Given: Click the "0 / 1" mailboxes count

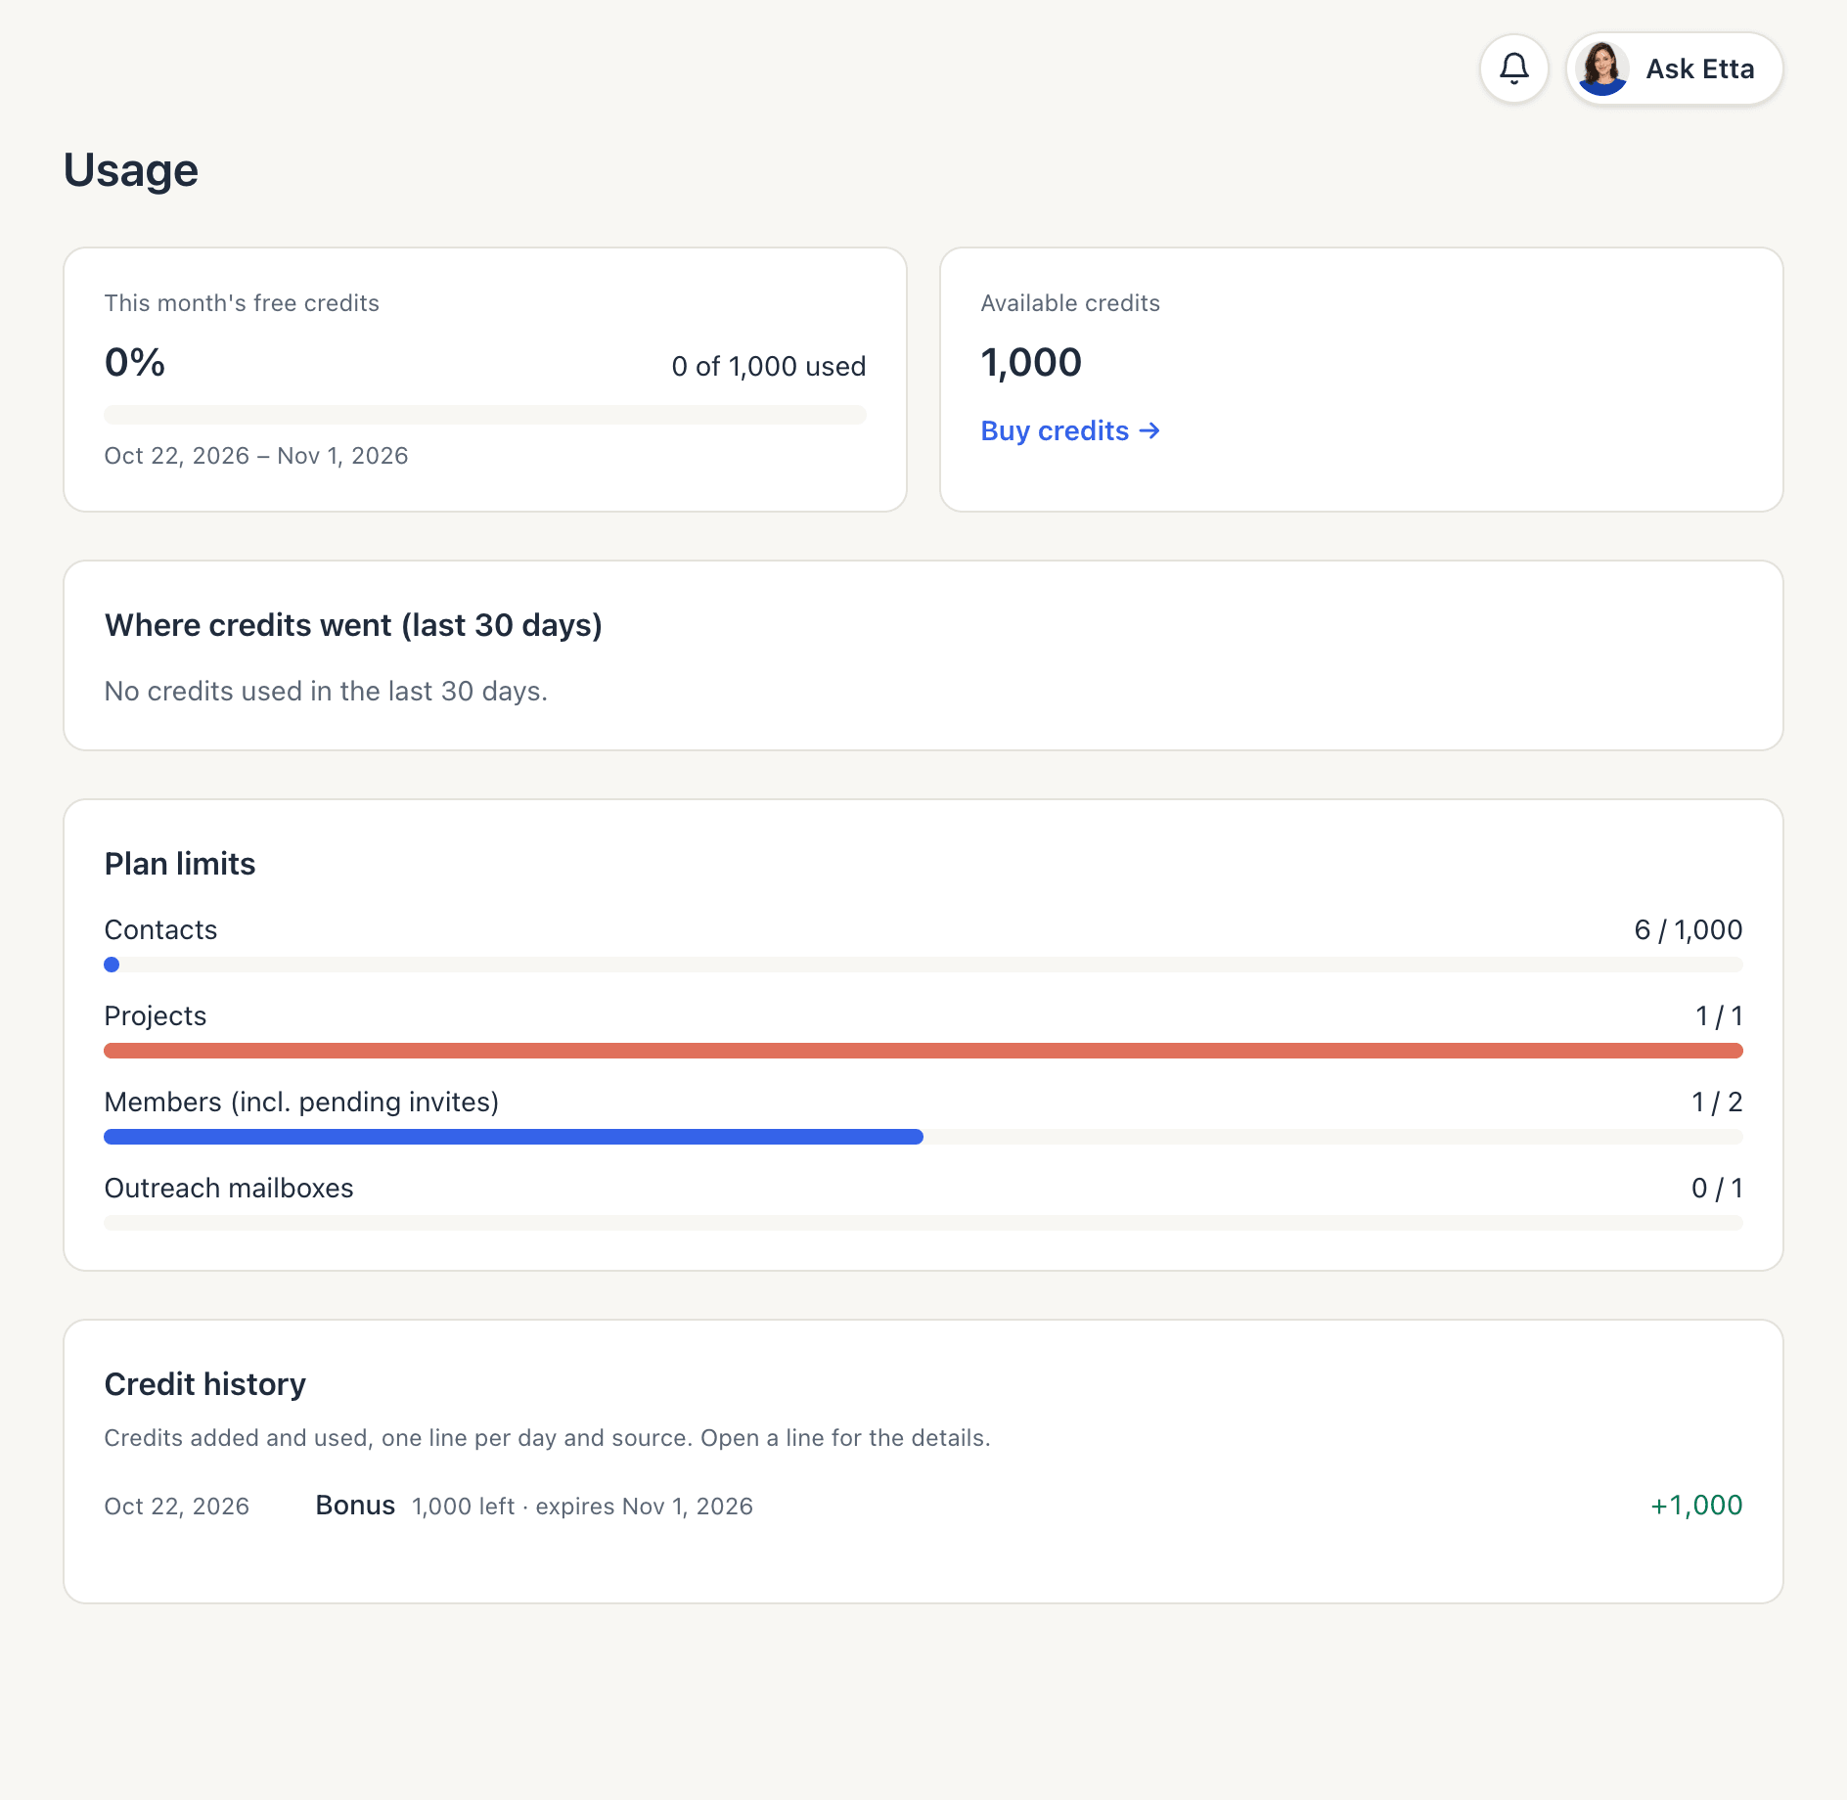Looking at the screenshot, I should point(1717,1188).
